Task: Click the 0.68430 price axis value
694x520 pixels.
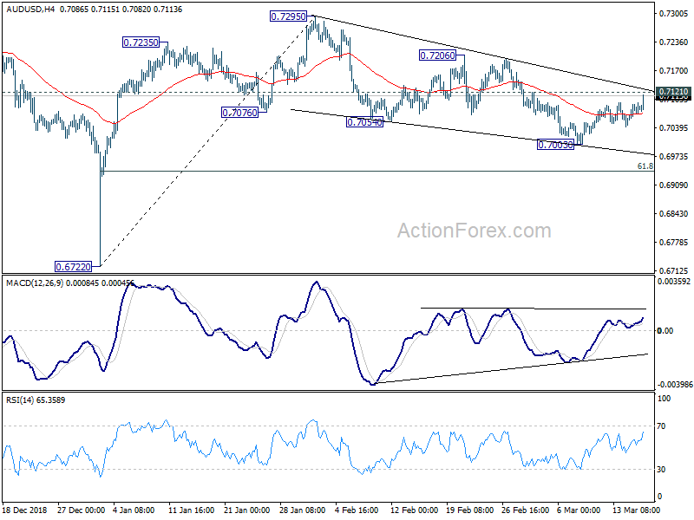Action: point(674,213)
